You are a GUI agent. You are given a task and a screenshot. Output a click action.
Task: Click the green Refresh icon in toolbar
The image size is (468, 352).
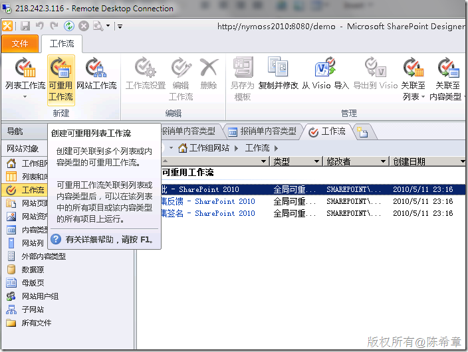[x=69, y=26]
